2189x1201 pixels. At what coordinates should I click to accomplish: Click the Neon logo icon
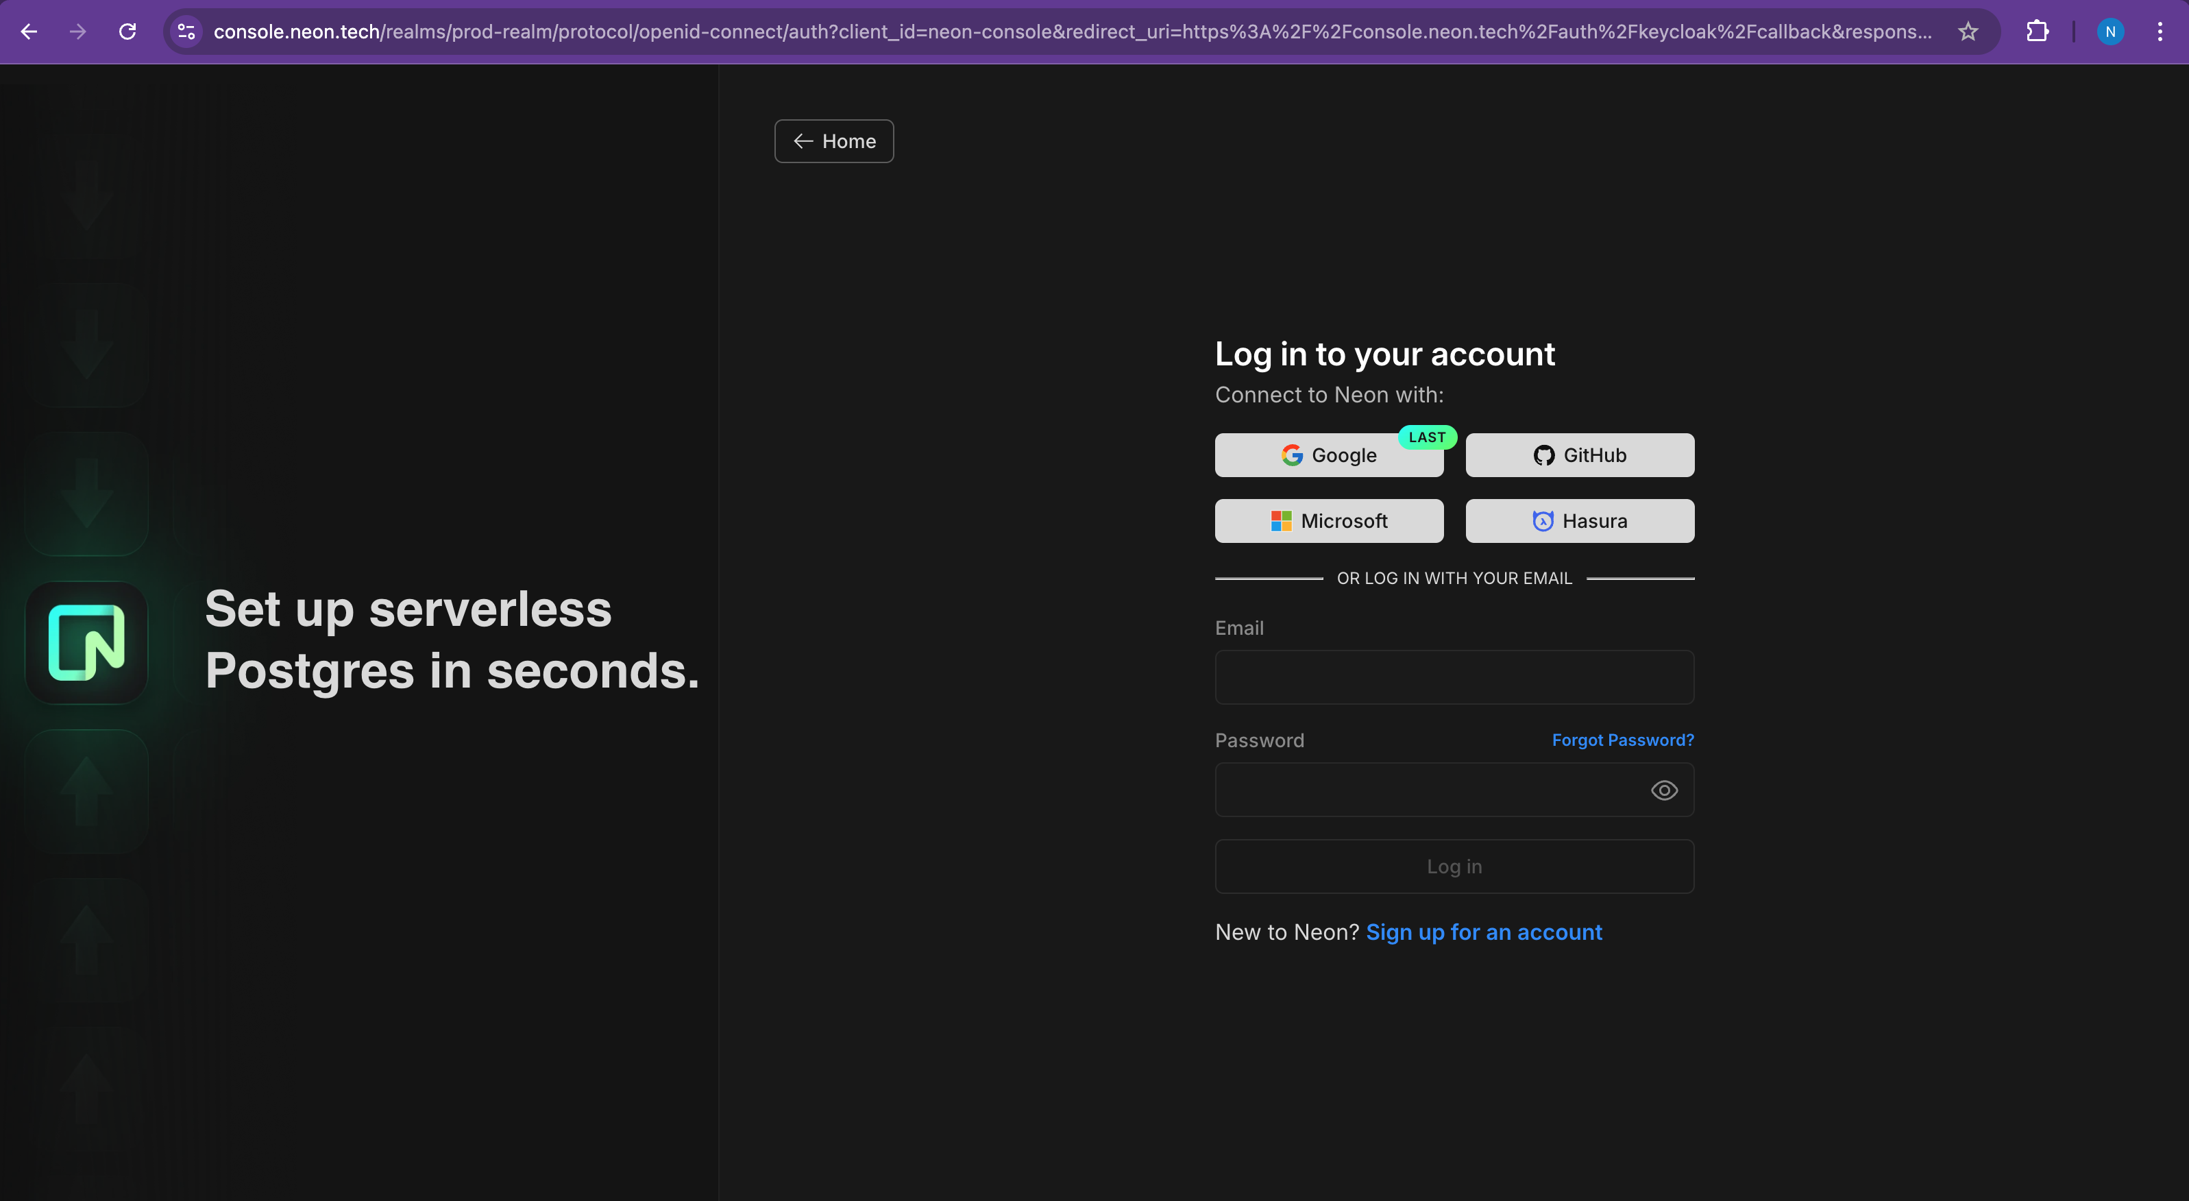click(86, 642)
